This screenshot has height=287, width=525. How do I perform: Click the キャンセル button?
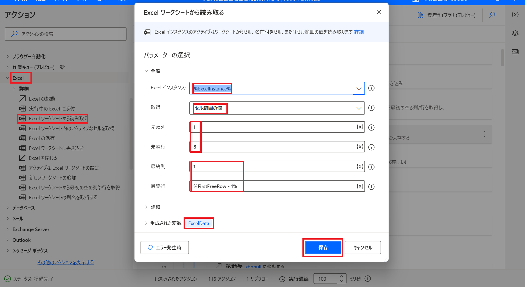pos(363,248)
